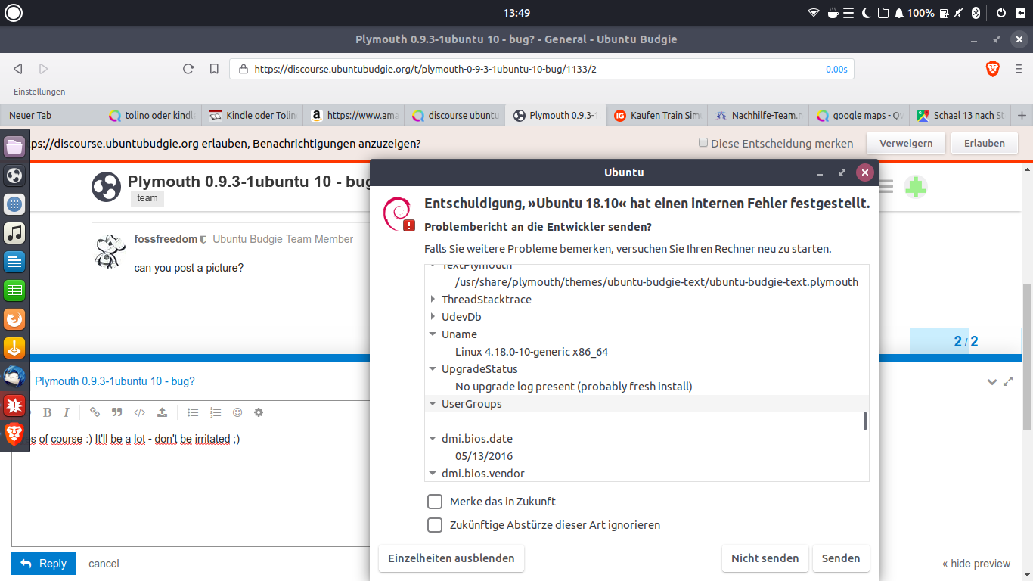The height and width of the screenshot is (581, 1033).
Task: Open the 'Kaufen Train Sim' browser tab
Action: [x=657, y=116]
